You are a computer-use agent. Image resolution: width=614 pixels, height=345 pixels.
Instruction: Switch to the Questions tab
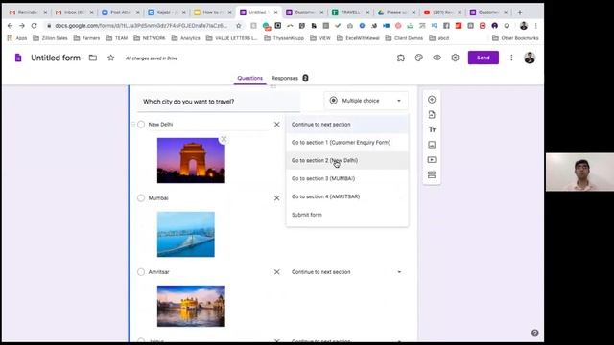tap(249, 78)
